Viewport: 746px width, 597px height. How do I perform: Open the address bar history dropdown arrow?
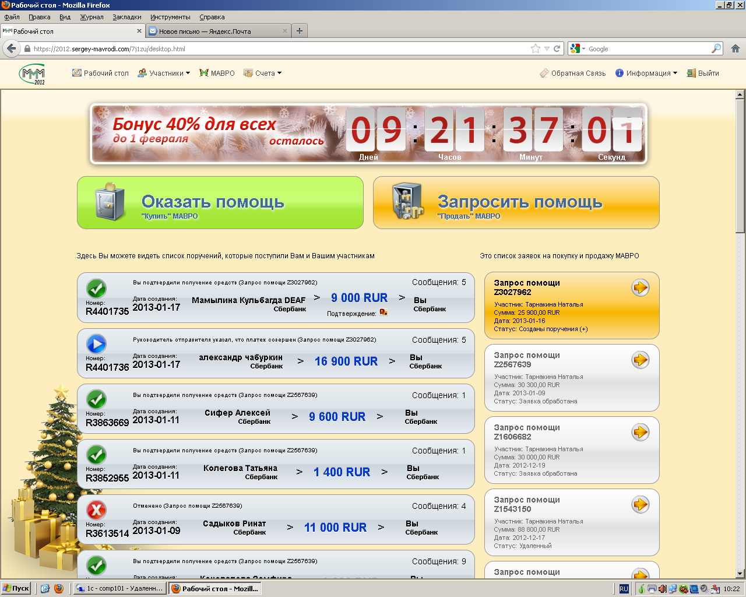click(x=547, y=49)
